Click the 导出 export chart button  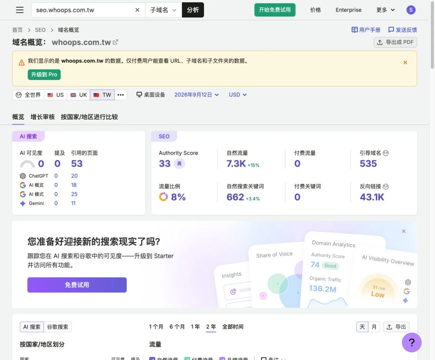point(396,327)
